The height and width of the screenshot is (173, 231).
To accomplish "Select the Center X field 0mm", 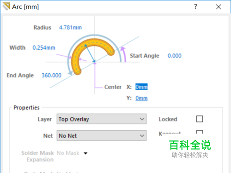I will point(141,87).
